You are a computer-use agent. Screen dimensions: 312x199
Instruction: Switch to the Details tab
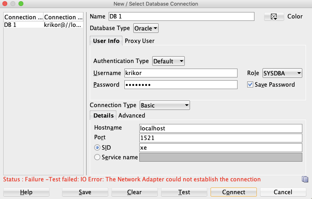103,116
